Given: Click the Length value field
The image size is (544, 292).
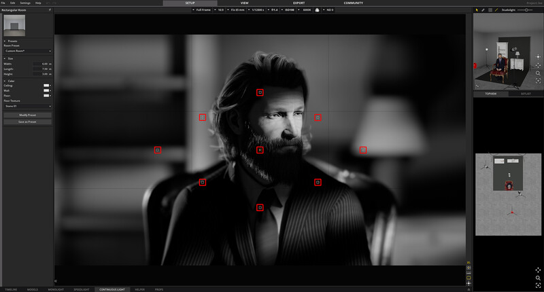Looking at the screenshot, I should [x=42, y=69].
